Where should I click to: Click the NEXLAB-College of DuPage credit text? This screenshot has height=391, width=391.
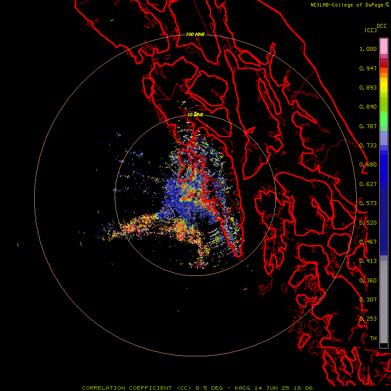point(347,5)
